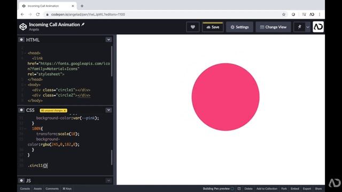Reload the browser page
Viewport: 342px width, 192px height.
[x=38, y=14]
